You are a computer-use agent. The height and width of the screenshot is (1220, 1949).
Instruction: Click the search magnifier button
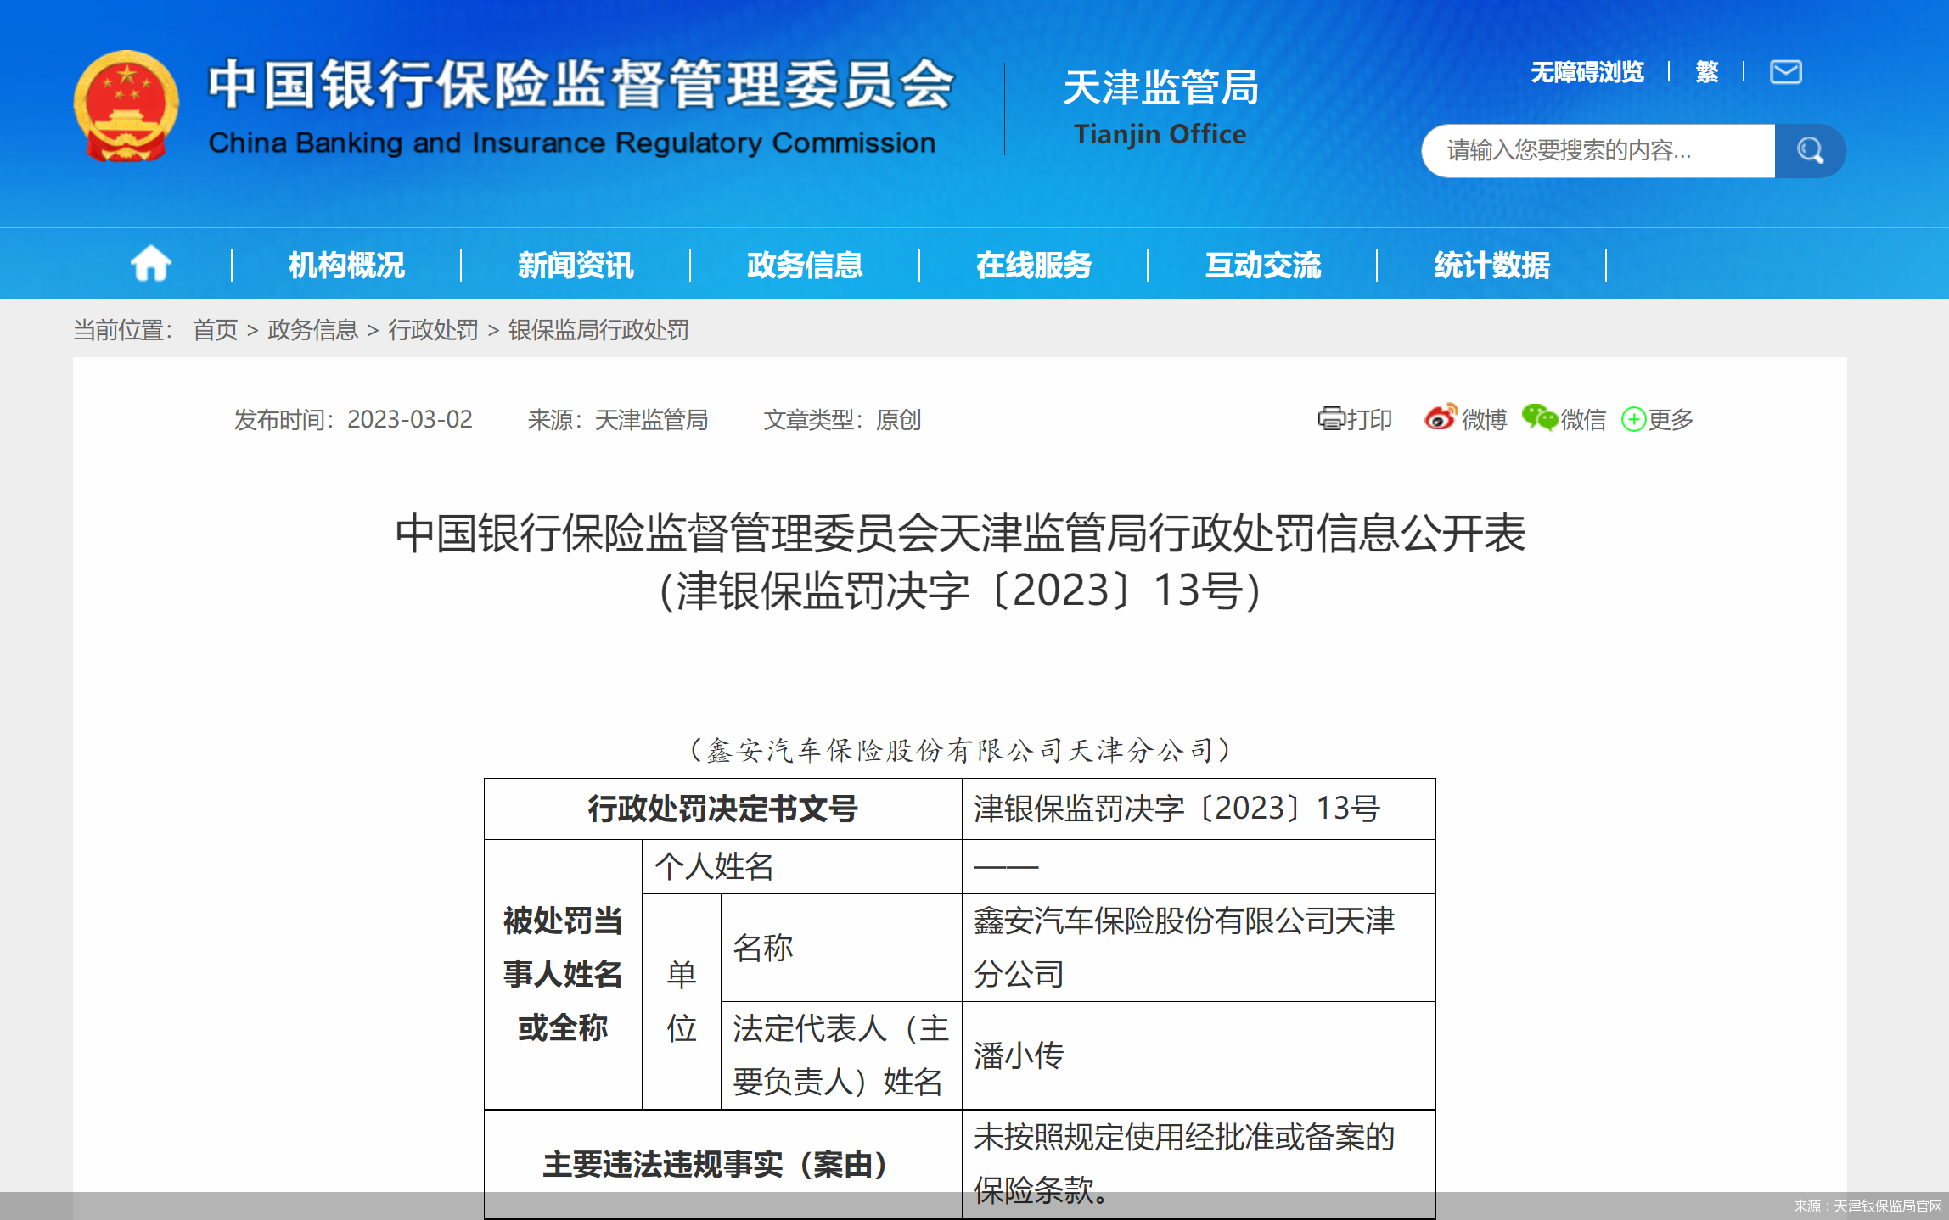click(1809, 151)
